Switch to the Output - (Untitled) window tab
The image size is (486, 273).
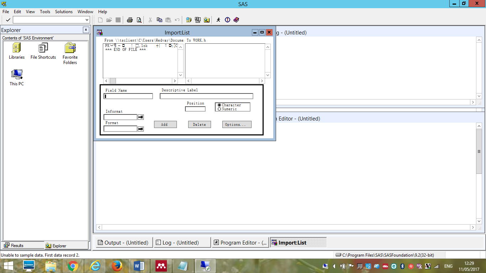click(123, 242)
